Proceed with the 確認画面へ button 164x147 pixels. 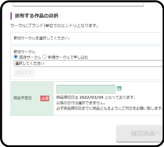139,133
